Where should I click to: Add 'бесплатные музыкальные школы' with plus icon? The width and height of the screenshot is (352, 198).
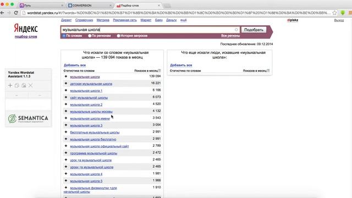click(x=66, y=132)
